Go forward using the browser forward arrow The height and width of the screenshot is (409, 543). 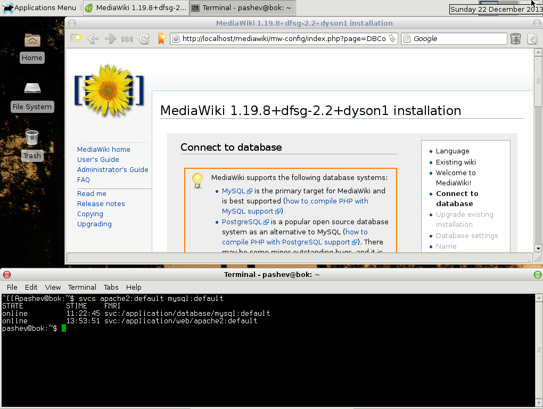pyautogui.click(x=110, y=38)
